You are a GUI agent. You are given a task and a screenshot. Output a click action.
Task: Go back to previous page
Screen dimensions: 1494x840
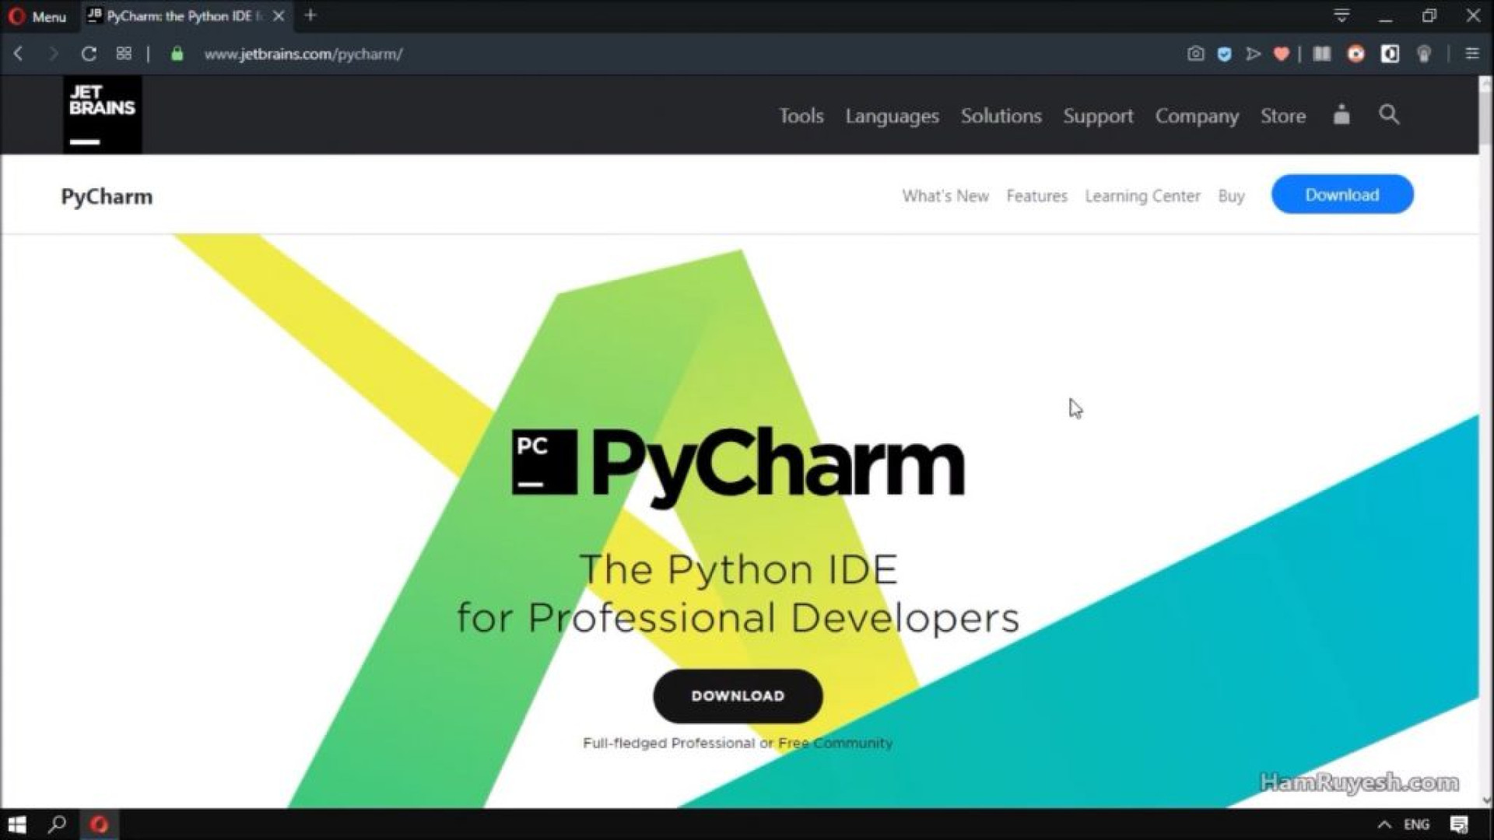pos(19,54)
